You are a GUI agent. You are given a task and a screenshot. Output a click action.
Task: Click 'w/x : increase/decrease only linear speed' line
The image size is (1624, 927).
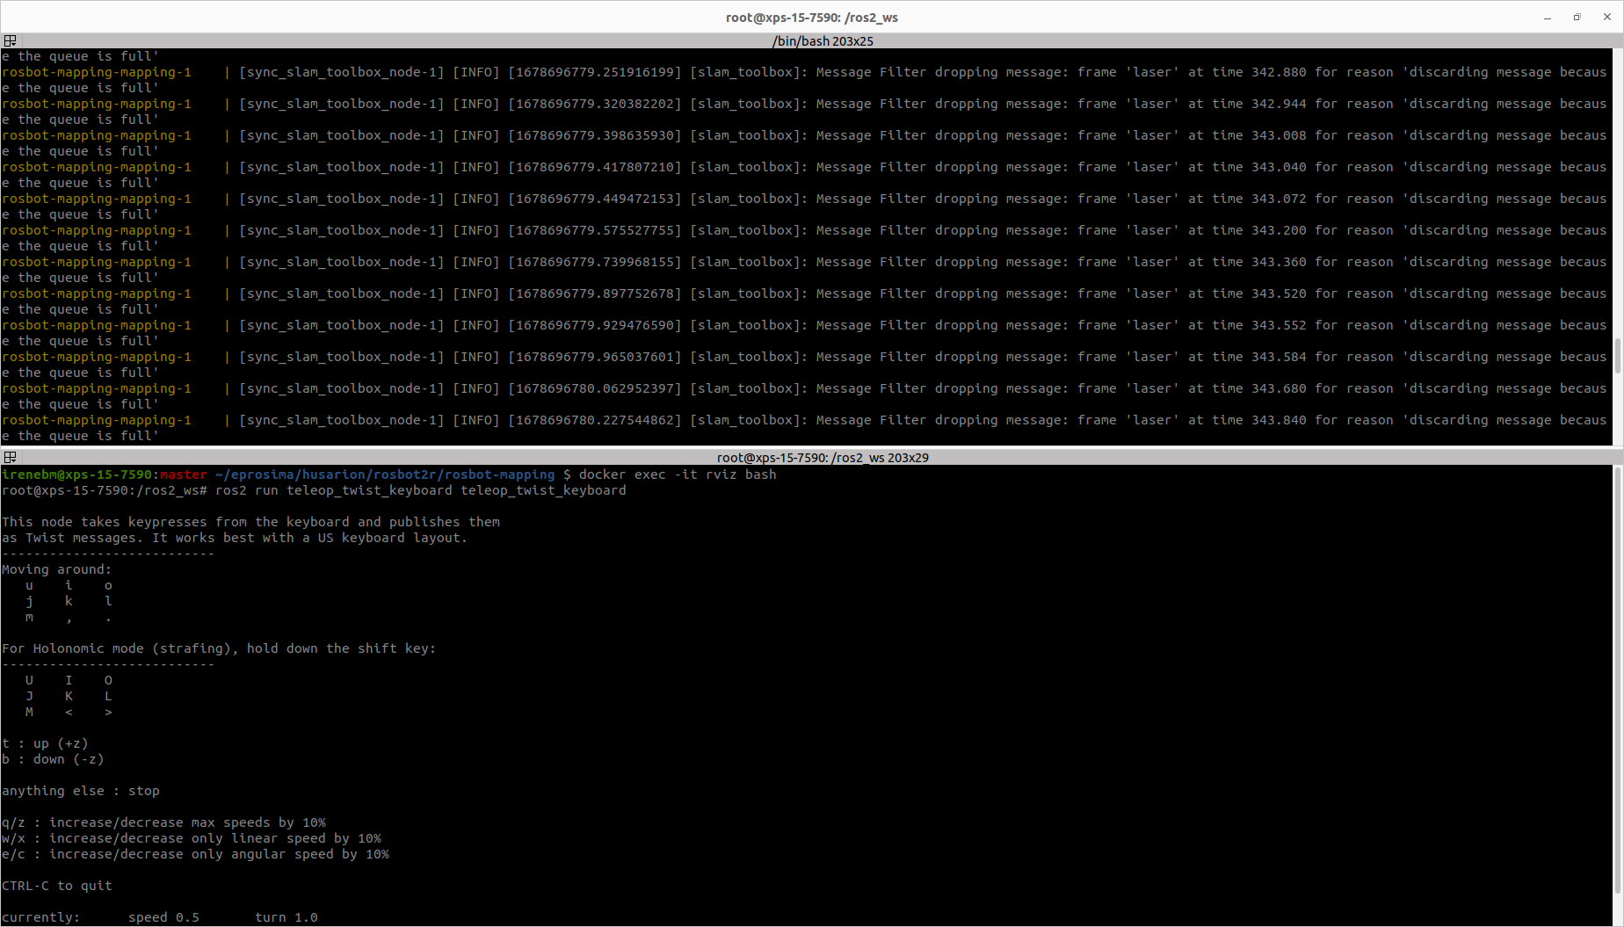pos(192,838)
